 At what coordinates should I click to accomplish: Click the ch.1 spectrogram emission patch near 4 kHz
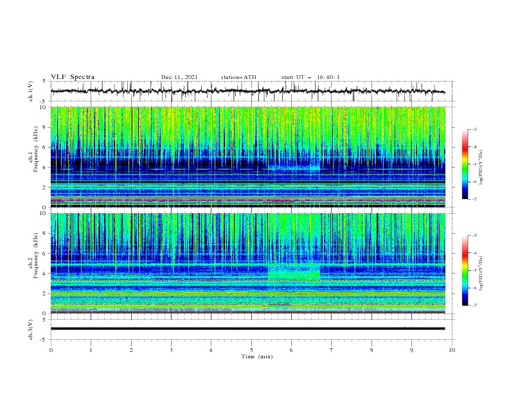(294, 168)
